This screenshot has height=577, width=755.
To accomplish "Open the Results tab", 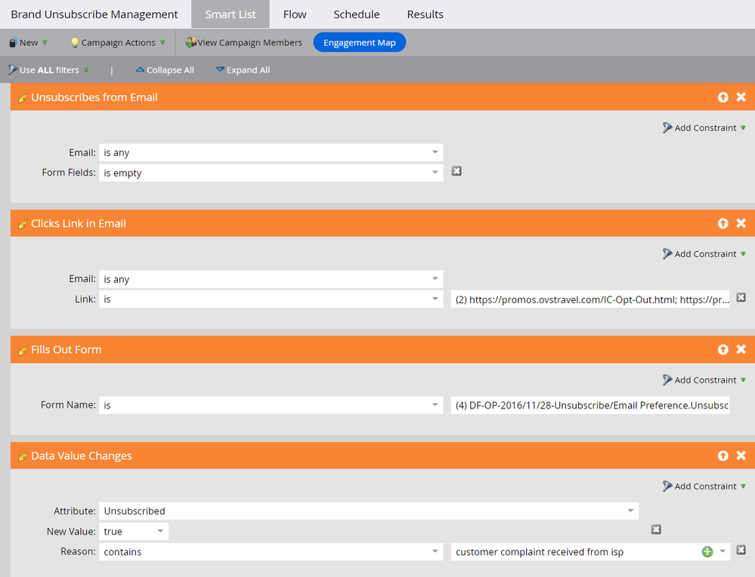I will [425, 14].
